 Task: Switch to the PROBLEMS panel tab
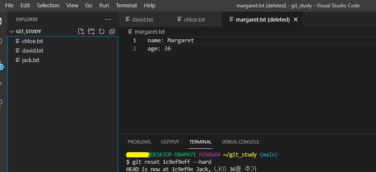(139, 142)
